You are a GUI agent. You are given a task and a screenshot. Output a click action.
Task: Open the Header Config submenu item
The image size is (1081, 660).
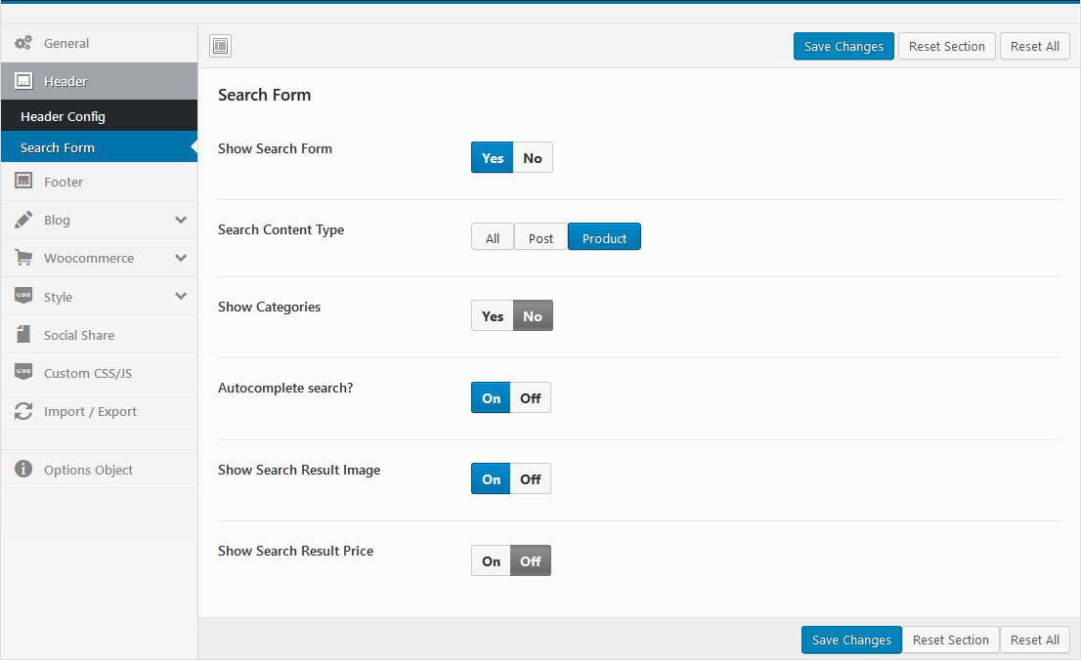(x=63, y=116)
